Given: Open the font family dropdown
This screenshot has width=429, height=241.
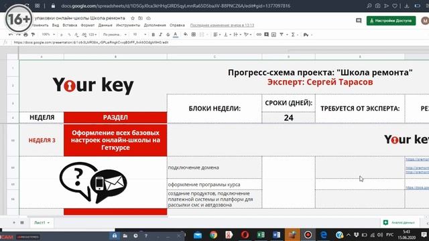Looking at the screenshot, I should coord(115,35).
